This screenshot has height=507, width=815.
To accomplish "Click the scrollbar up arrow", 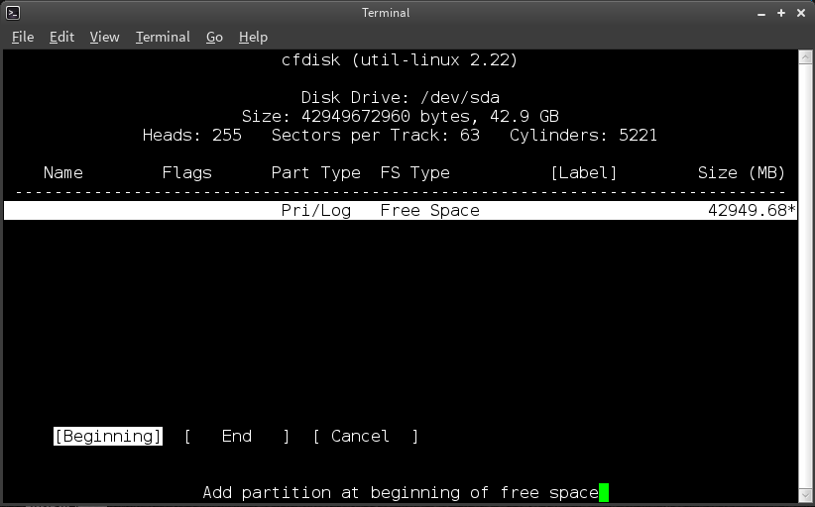I will 805,56.
